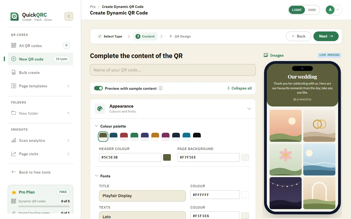Click the Back to free tools arrow icon
This screenshot has width=351, height=219.
click(13, 172)
